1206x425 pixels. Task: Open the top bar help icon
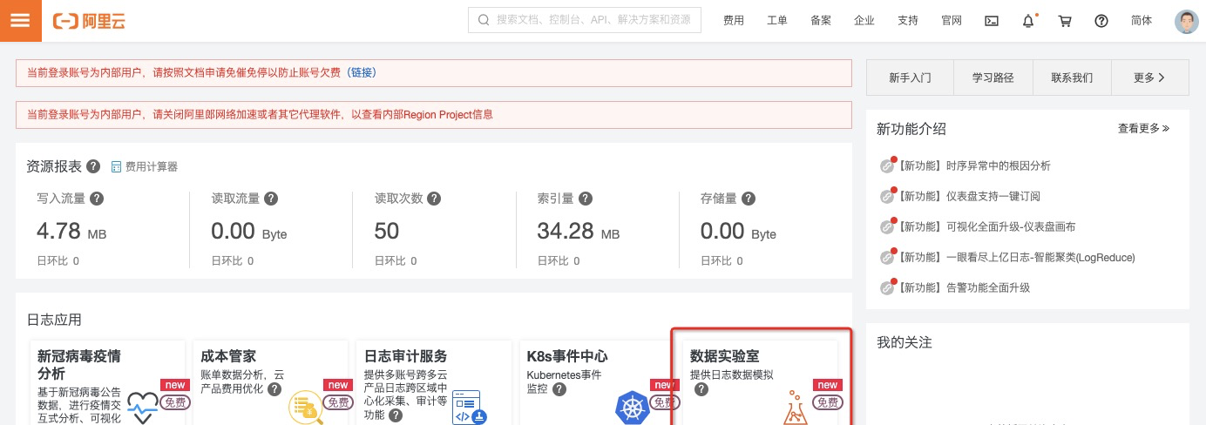[x=1101, y=21]
